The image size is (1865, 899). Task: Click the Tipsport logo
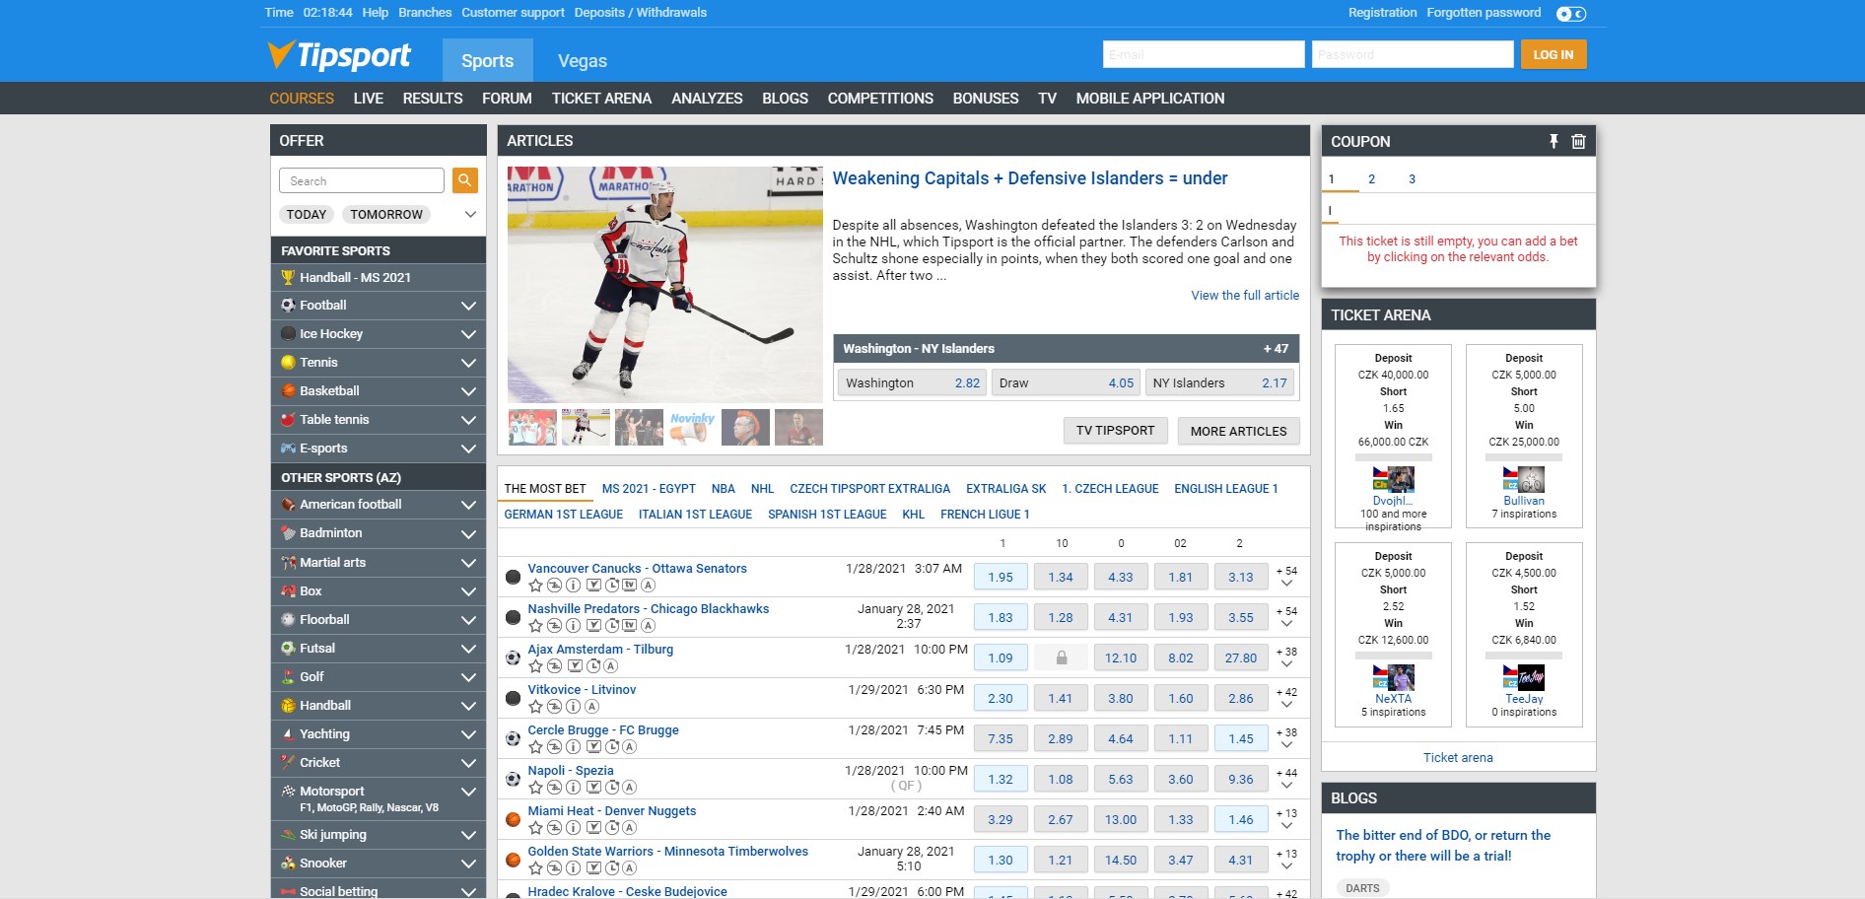tap(339, 55)
